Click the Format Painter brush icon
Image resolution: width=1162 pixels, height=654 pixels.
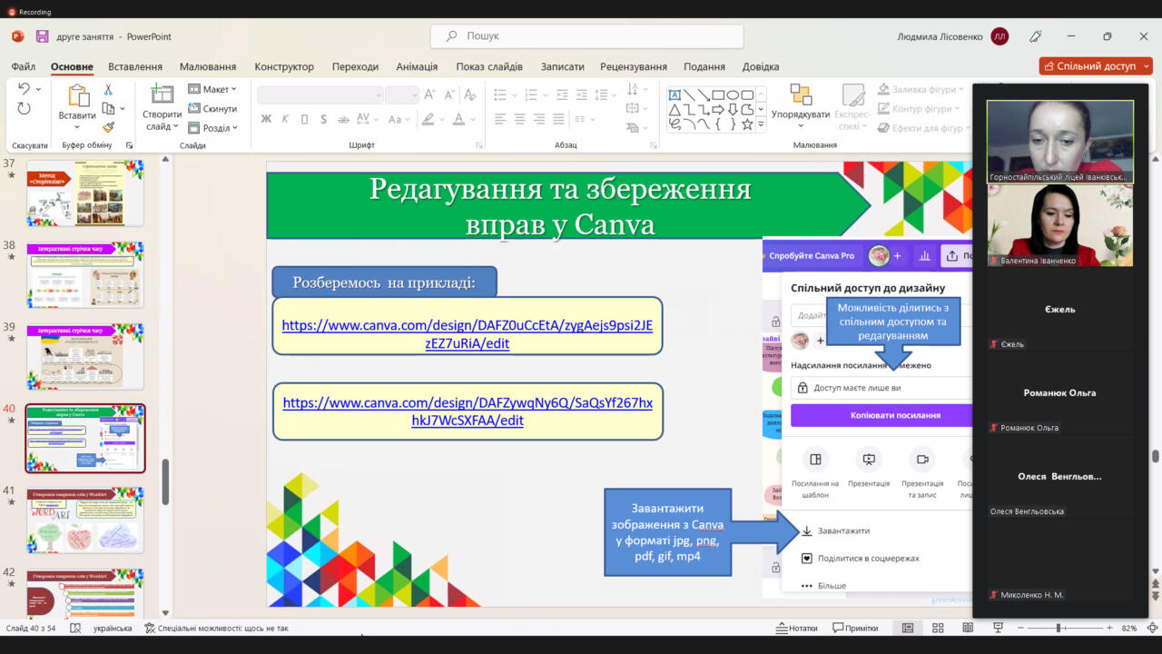[108, 128]
